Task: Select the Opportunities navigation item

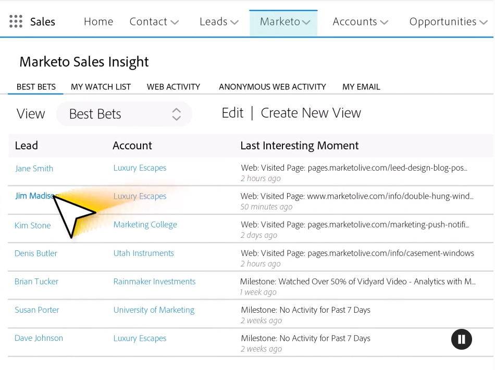Action: [x=443, y=21]
